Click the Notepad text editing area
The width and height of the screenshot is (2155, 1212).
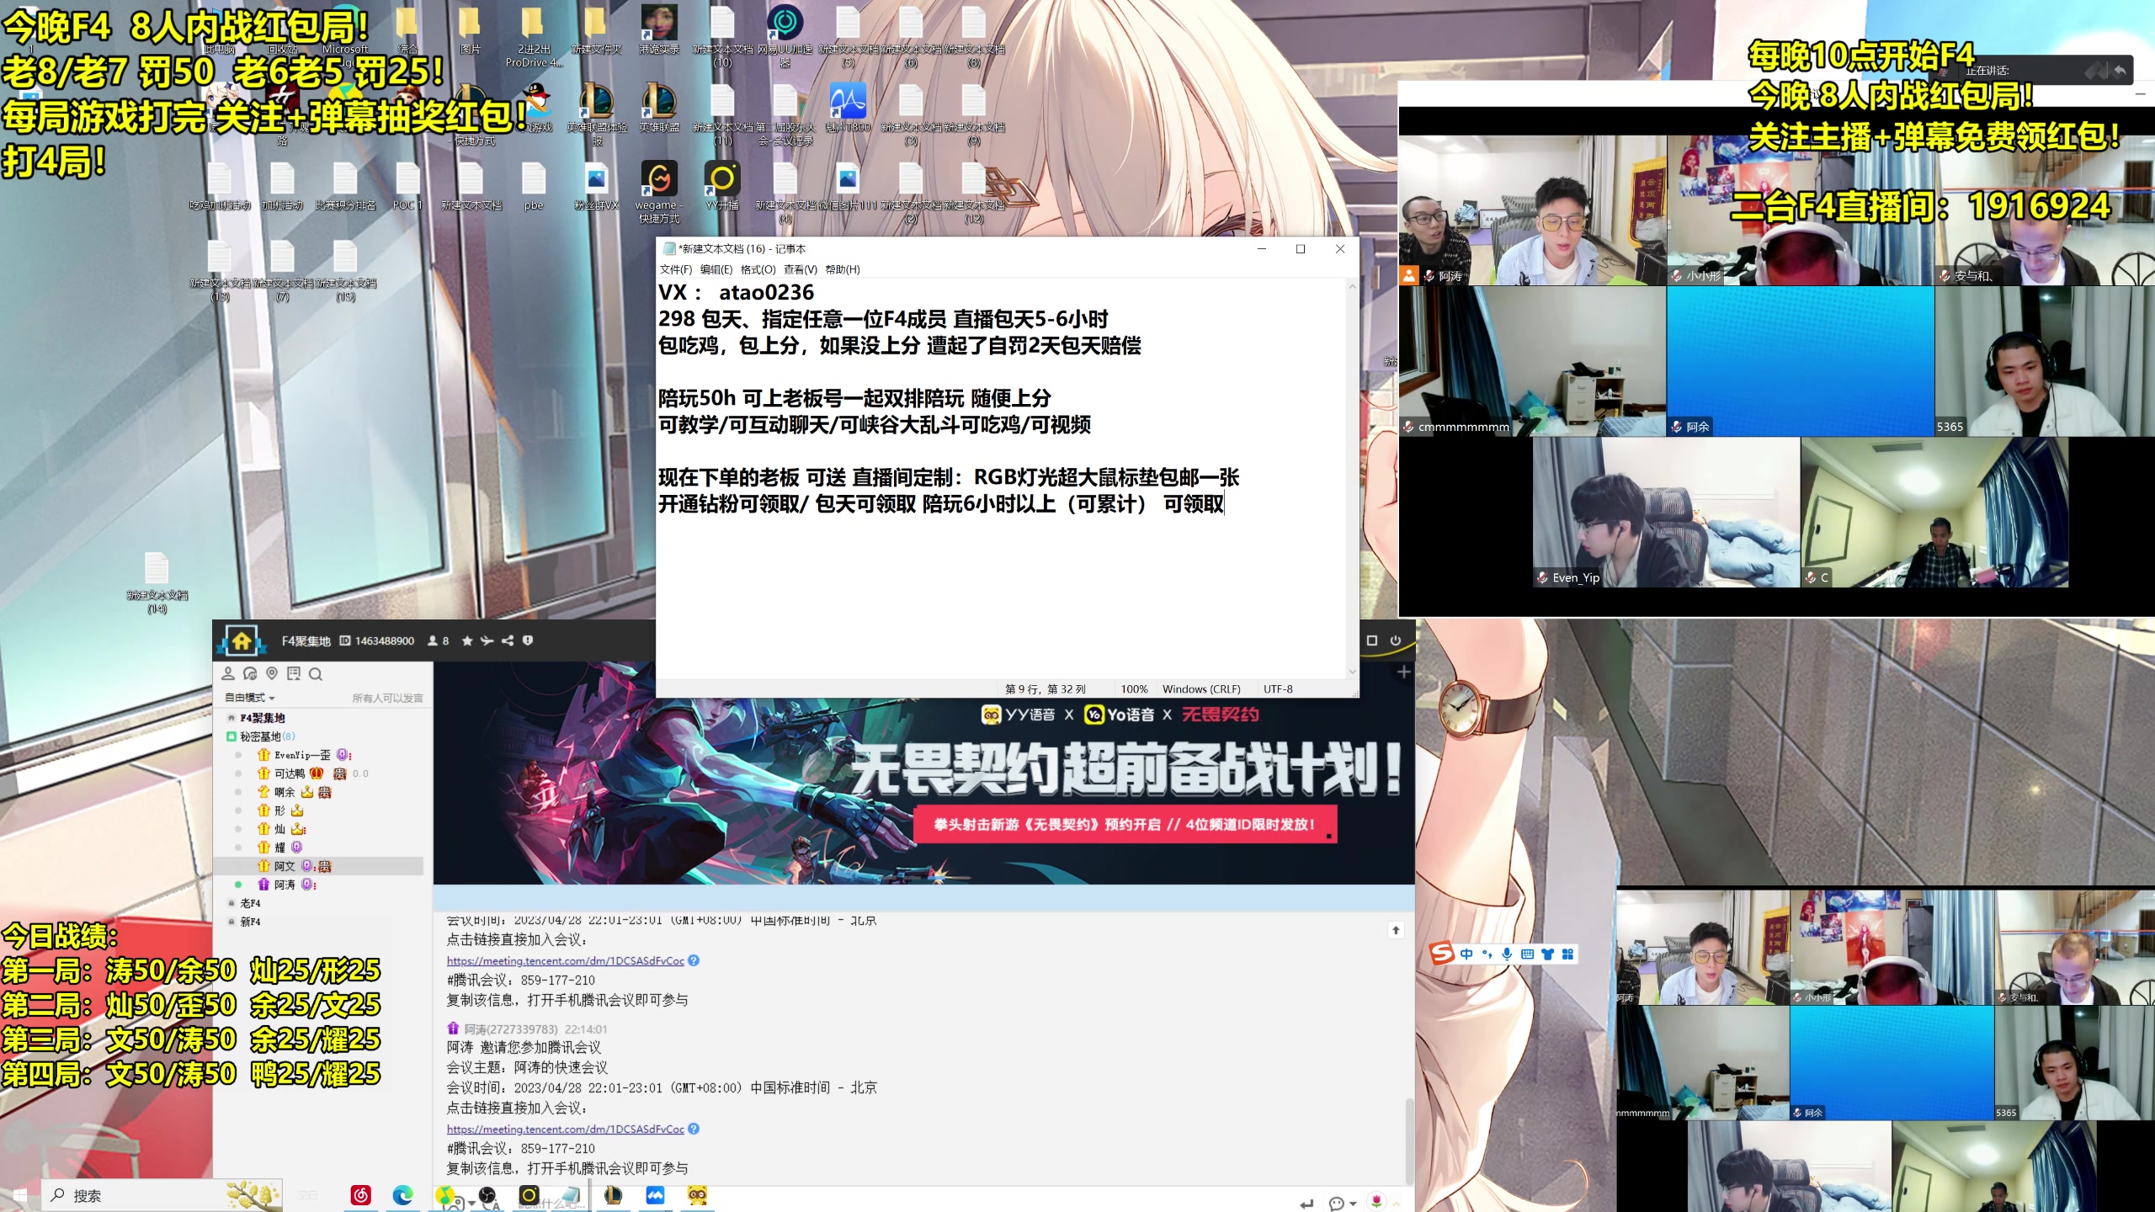pyautogui.click(x=1002, y=478)
